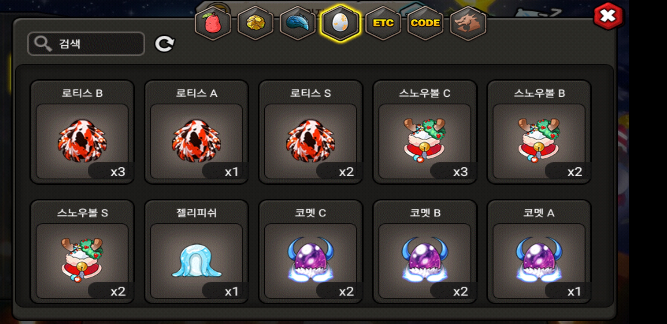Select the 로티스 B egg
The image size is (667, 324).
82,132
